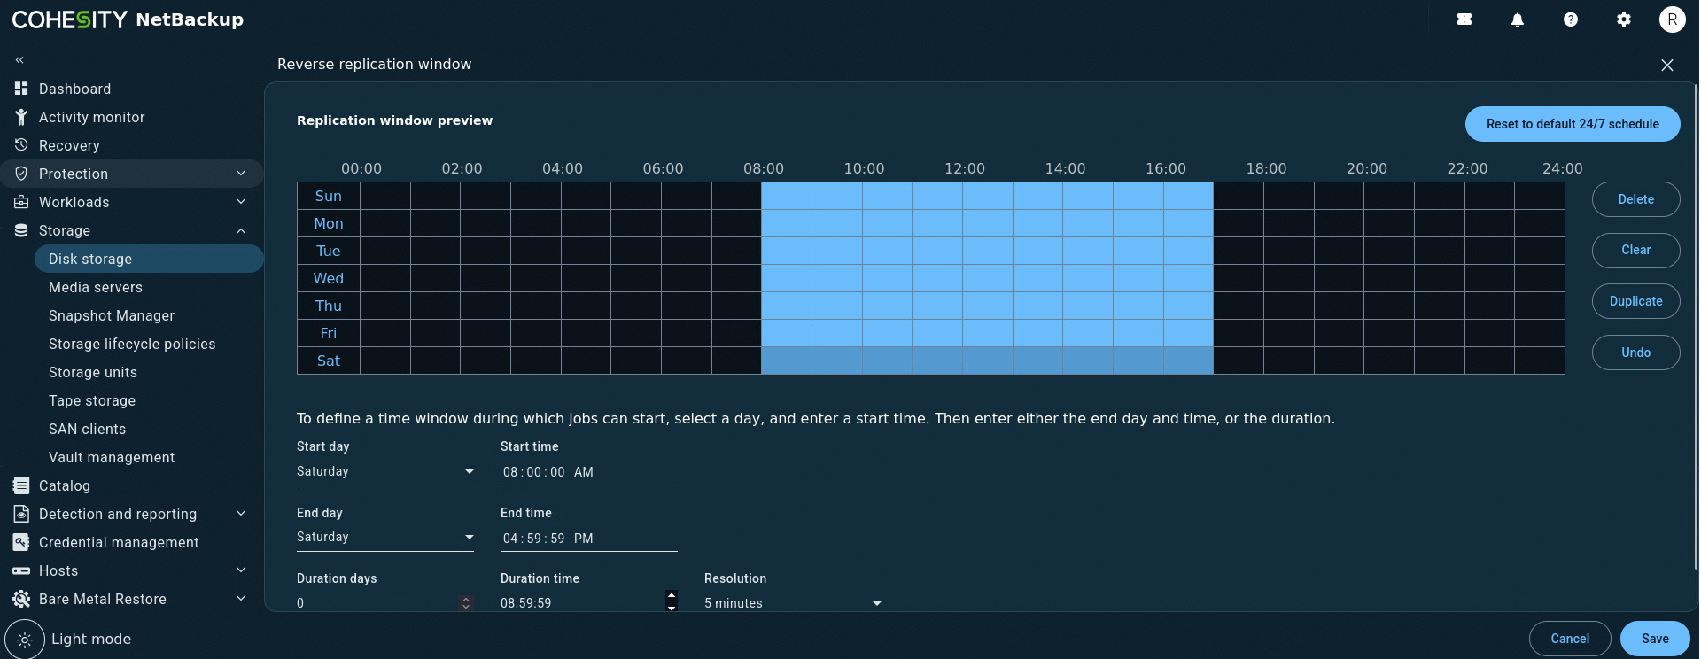Click the Delete button
1701x659 pixels.
click(1635, 199)
